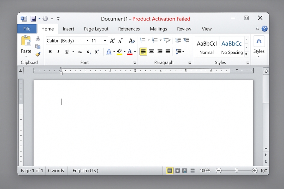This screenshot has width=284, height=189.
Task: Open the Numbering dropdown arrow
Action: (x=161, y=40)
